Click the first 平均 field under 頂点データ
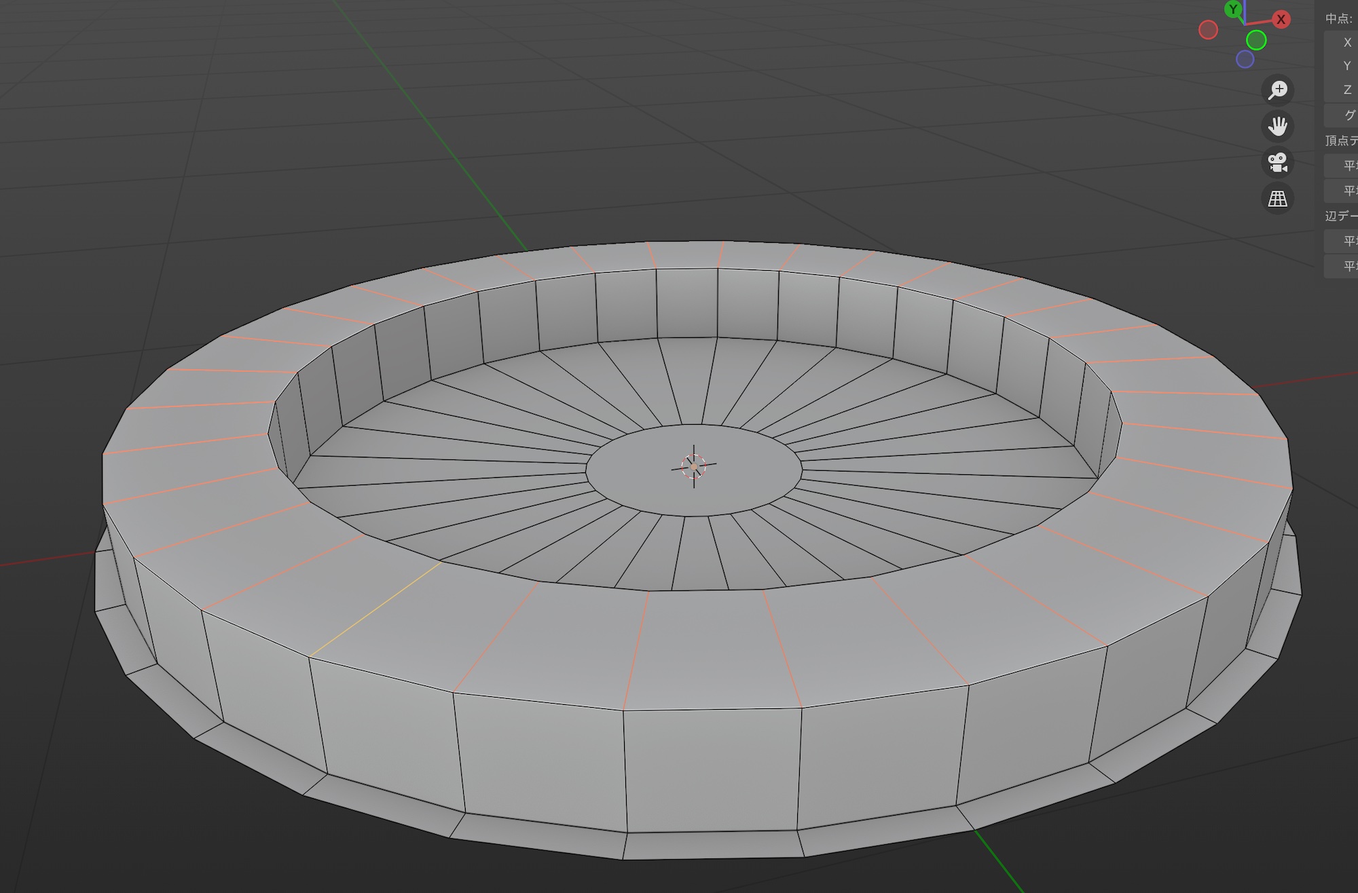This screenshot has height=893, width=1358. tap(1343, 166)
